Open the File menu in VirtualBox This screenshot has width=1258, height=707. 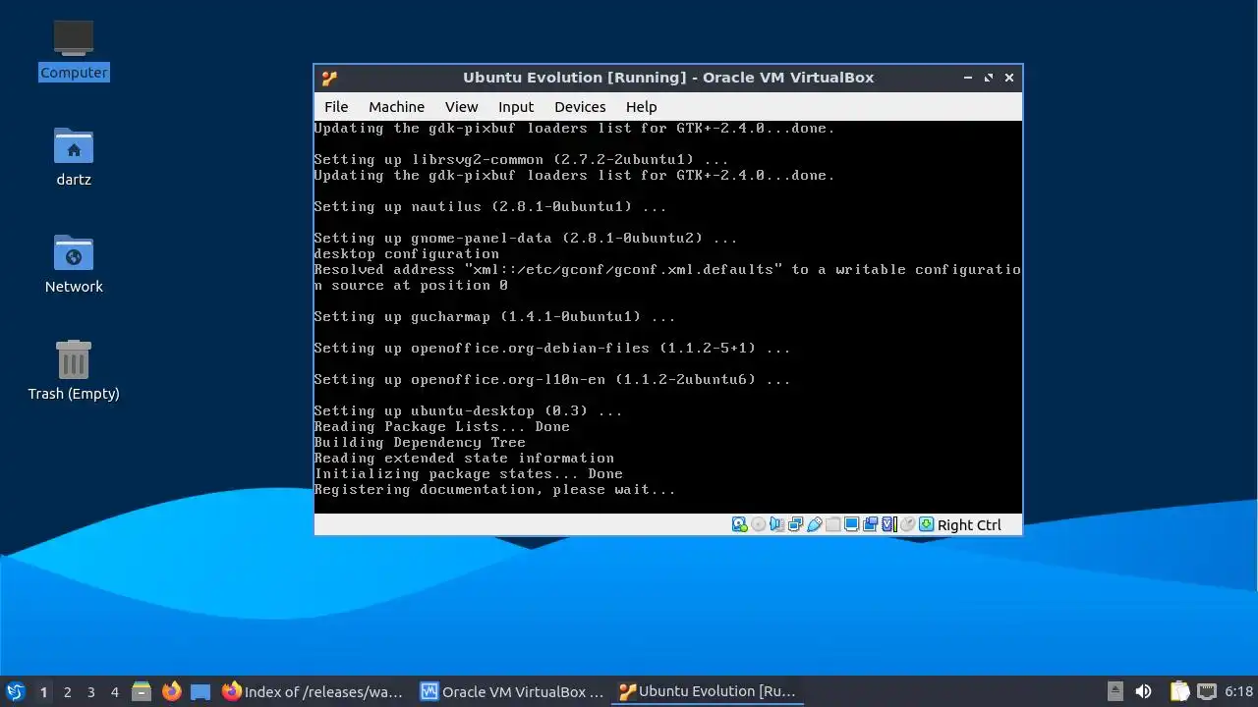(x=336, y=107)
